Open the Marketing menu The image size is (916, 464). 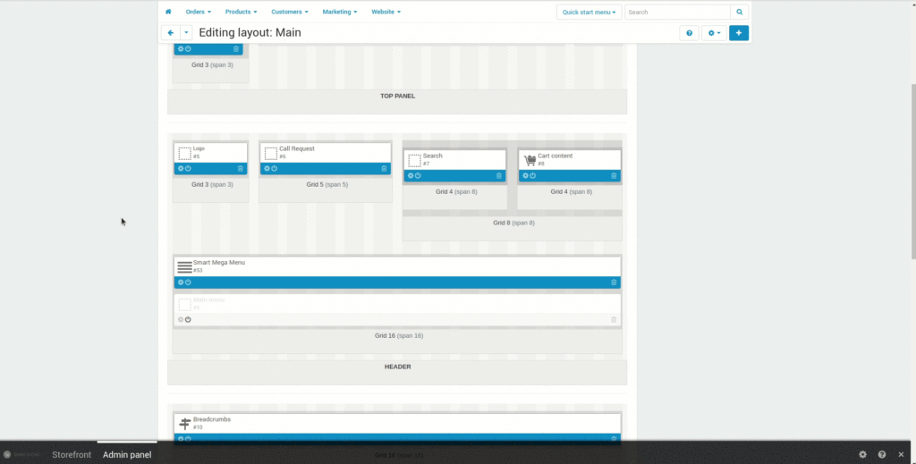click(x=340, y=12)
